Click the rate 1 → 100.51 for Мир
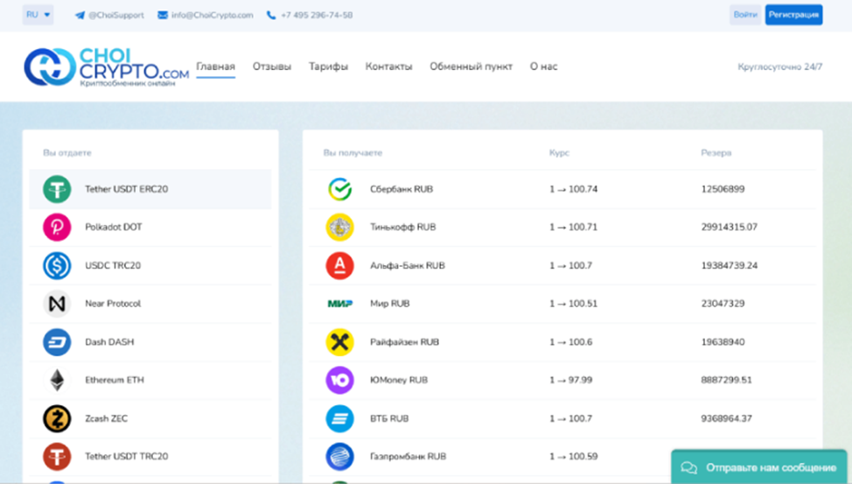The width and height of the screenshot is (852, 484). [x=573, y=304]
